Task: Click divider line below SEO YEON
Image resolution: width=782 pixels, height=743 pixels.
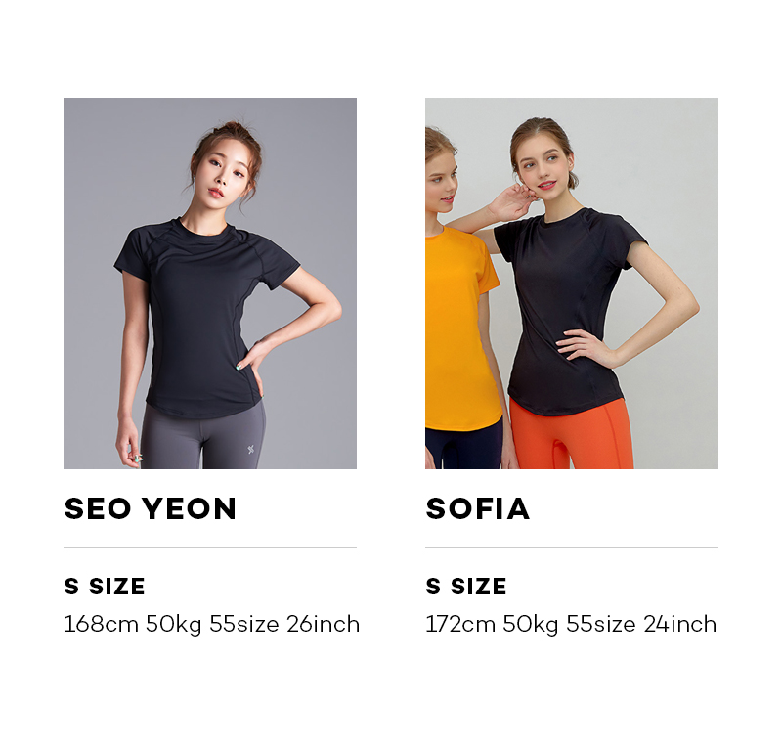Action: coord(210,547)
